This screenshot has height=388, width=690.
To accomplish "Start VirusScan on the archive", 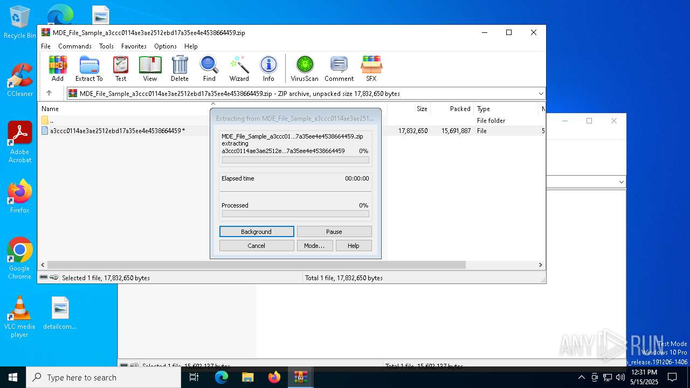I will pyautogui.click(x=305, y=68).
